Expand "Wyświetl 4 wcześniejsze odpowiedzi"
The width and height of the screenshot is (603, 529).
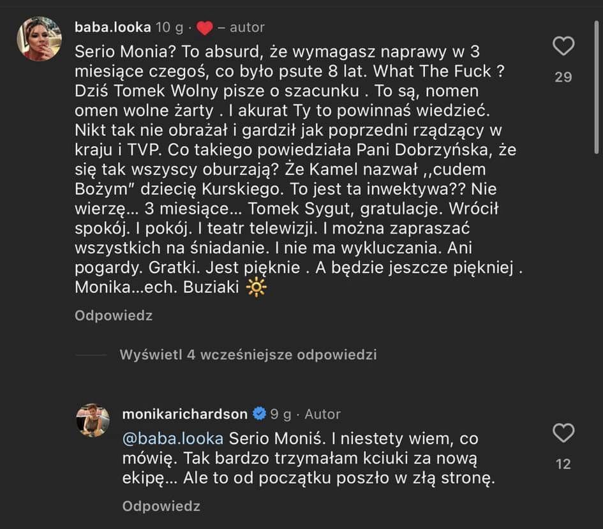(248, 355)
